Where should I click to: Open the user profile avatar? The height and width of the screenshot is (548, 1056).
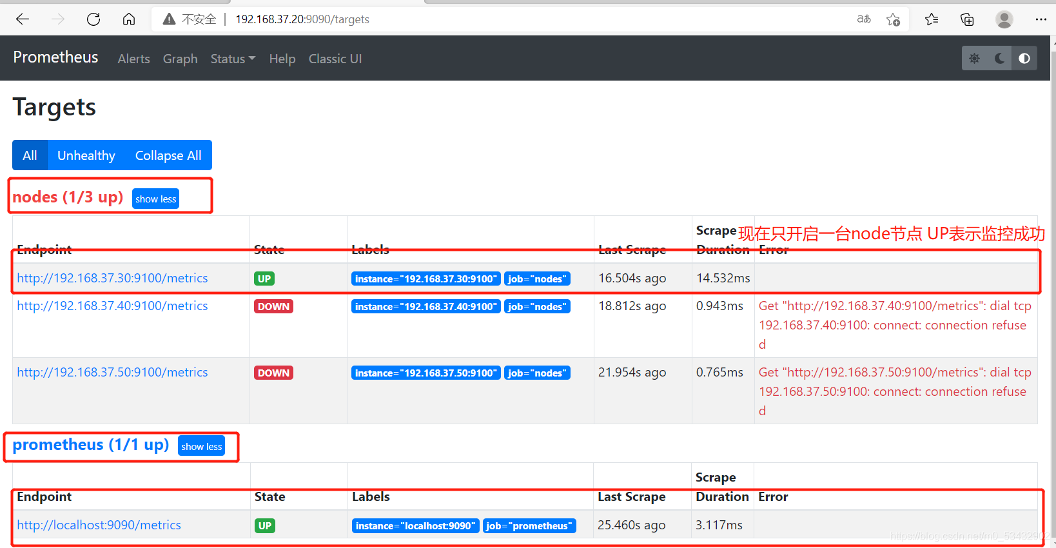[1004, 19]
